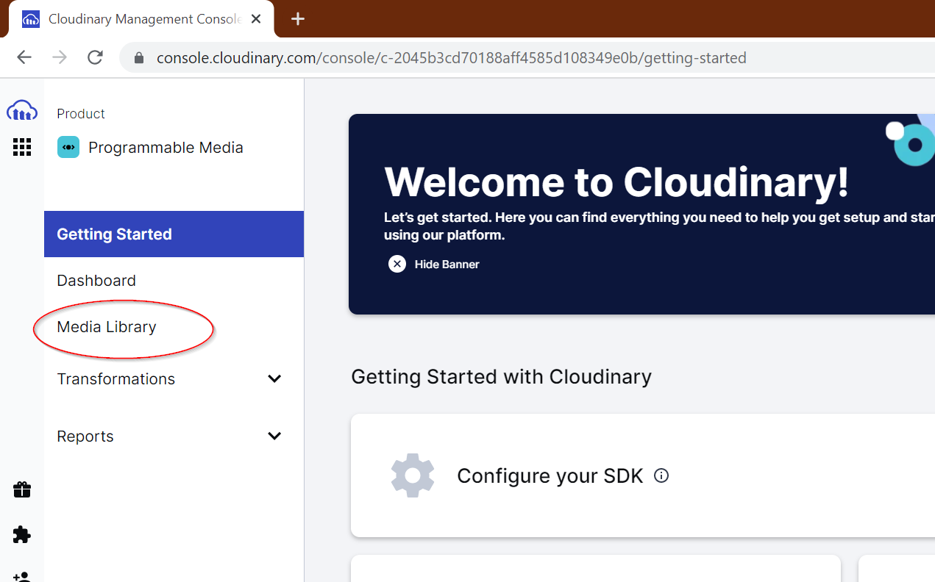Click the Product label in sidebar
935x582 pixels.
(81, 114)
